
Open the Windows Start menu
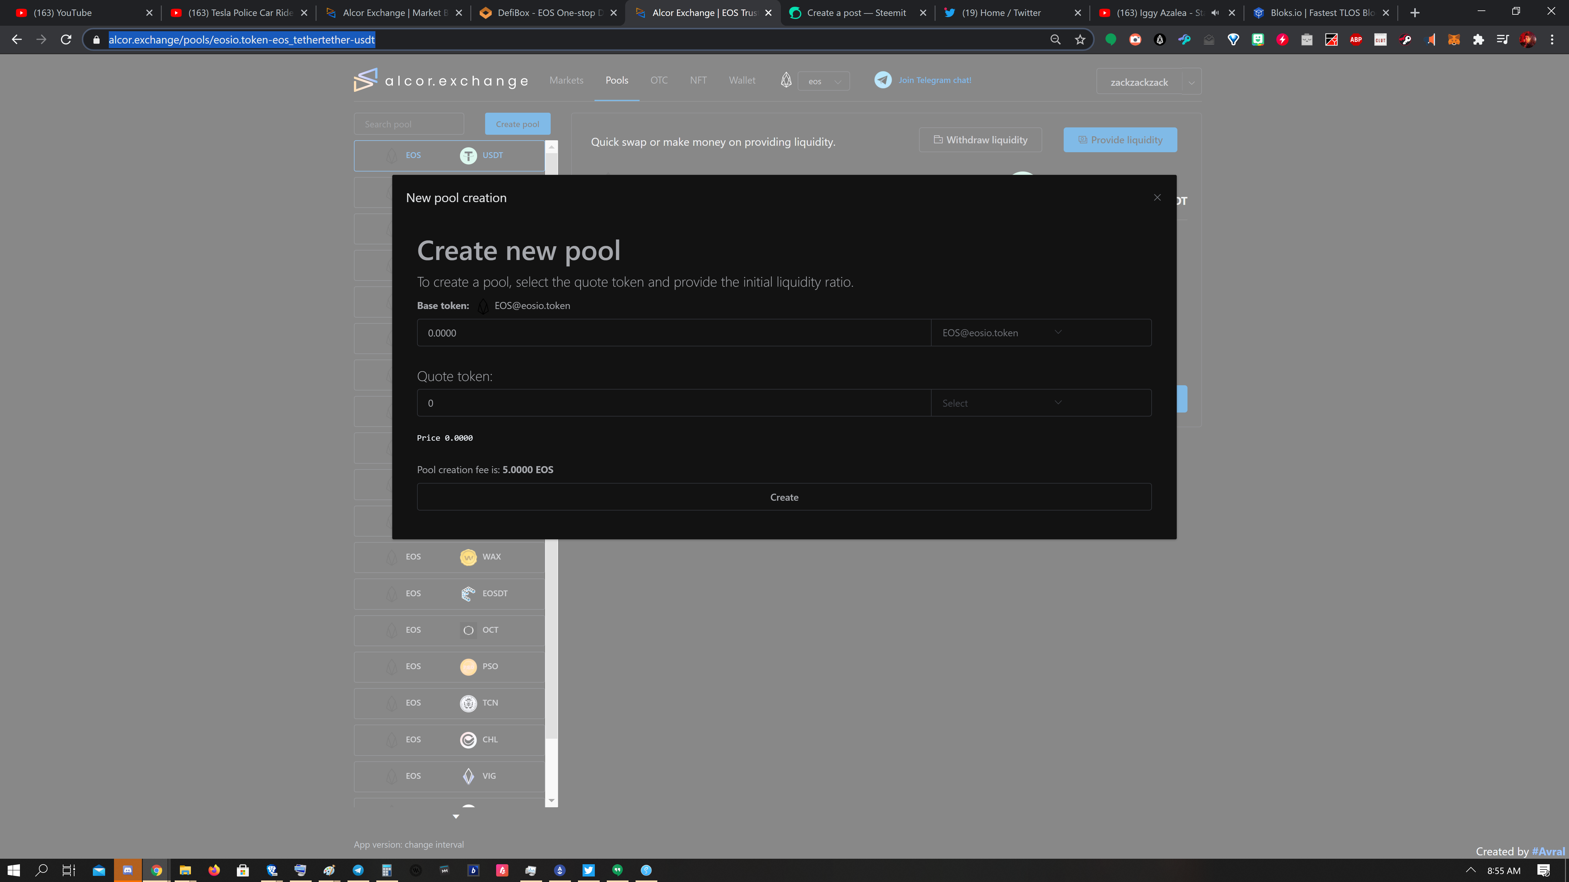pos(13,870)
